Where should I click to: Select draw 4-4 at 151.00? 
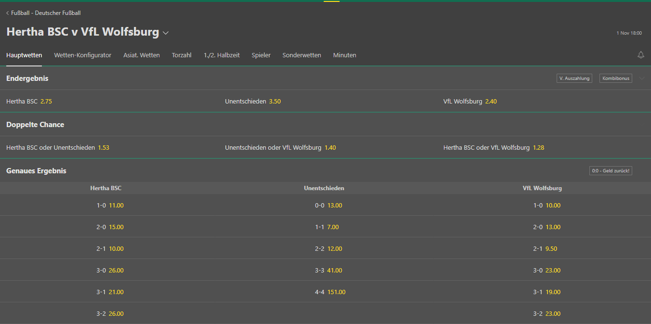click(330, 292)
